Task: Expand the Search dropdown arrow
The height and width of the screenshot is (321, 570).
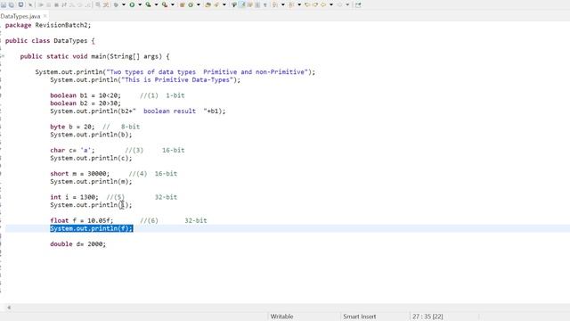Action: tap(224, 4)
